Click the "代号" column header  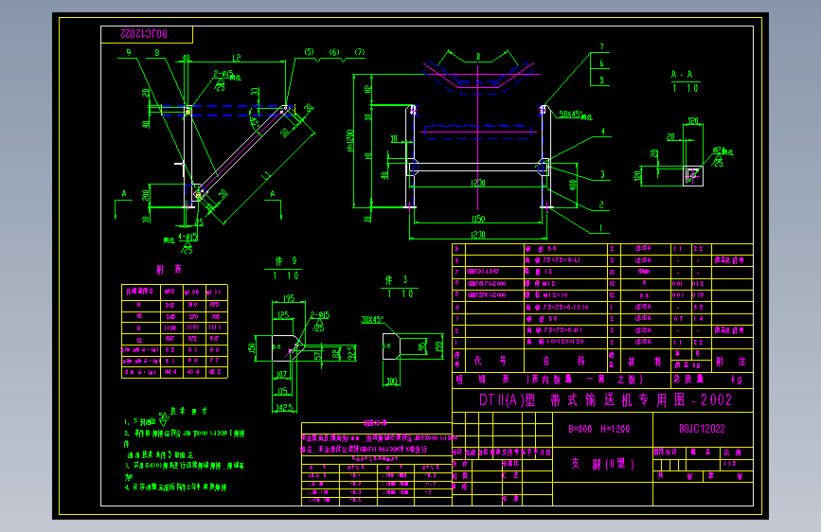pos(491,361)
